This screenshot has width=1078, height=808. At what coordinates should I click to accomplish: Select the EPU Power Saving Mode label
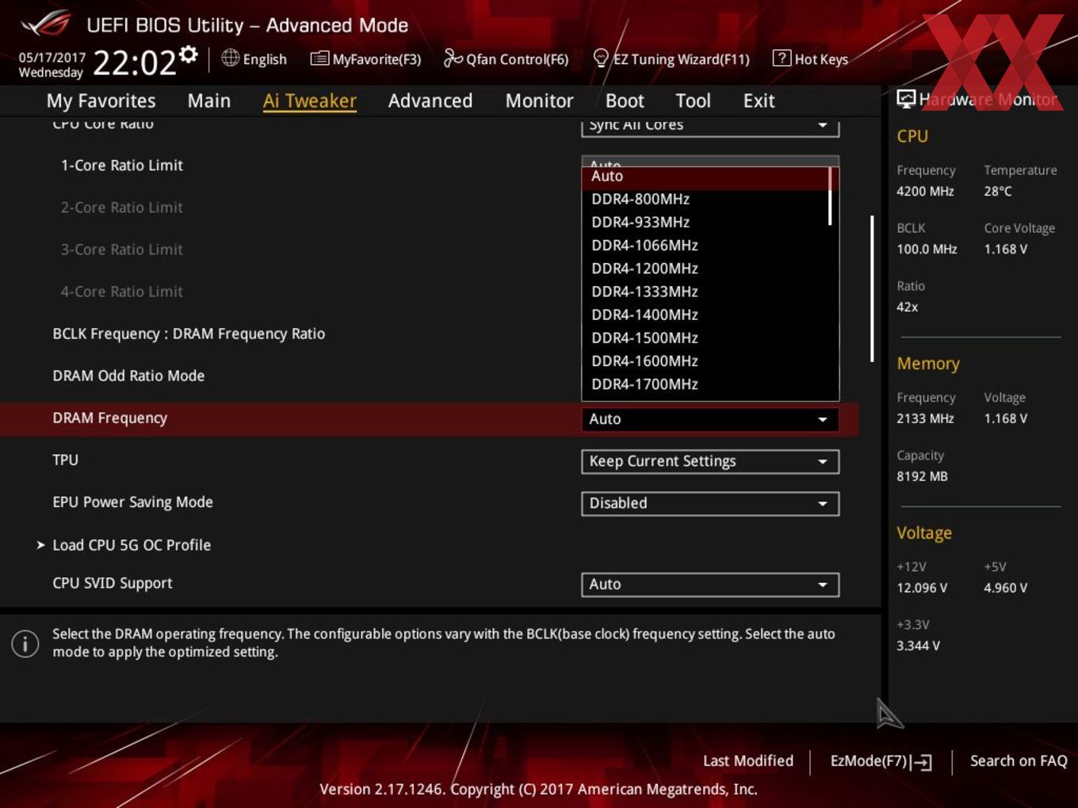pyautogui.click(x=132, y=502)
